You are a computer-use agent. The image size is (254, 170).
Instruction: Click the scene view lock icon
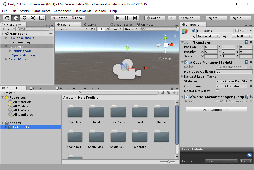tap(175, 36)
